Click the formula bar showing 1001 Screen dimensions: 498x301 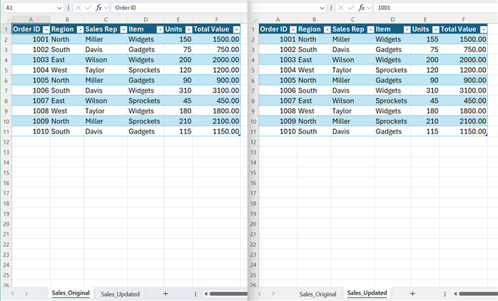pyautogui.click(x=436, y=8)
